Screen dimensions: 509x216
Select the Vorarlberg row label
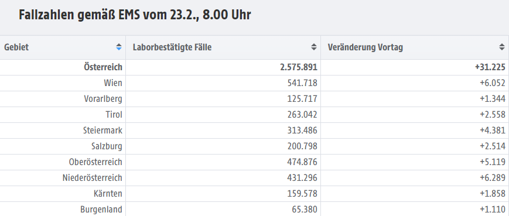tap(103, 99)
